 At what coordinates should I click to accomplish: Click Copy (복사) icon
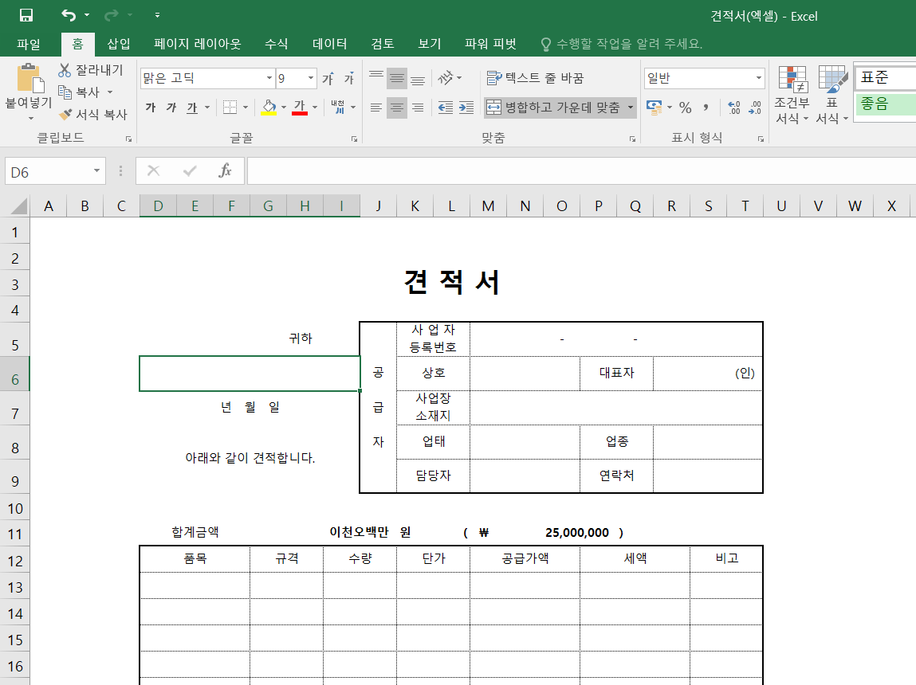(65, 92)
